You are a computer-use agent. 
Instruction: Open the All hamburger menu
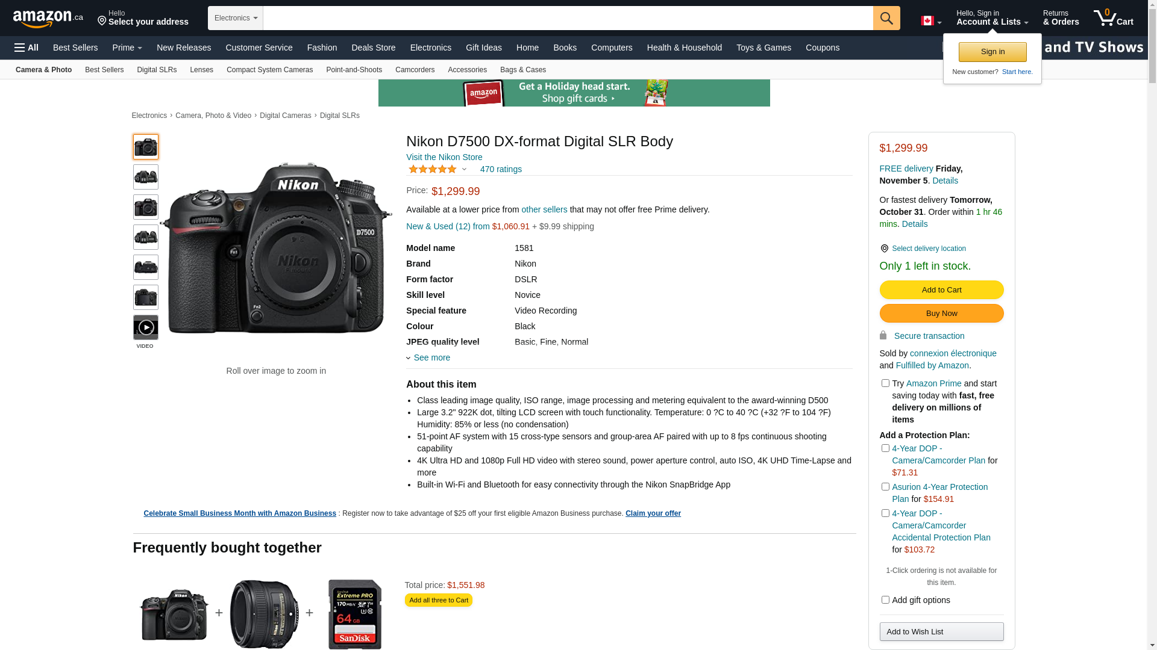click(27, 48)
